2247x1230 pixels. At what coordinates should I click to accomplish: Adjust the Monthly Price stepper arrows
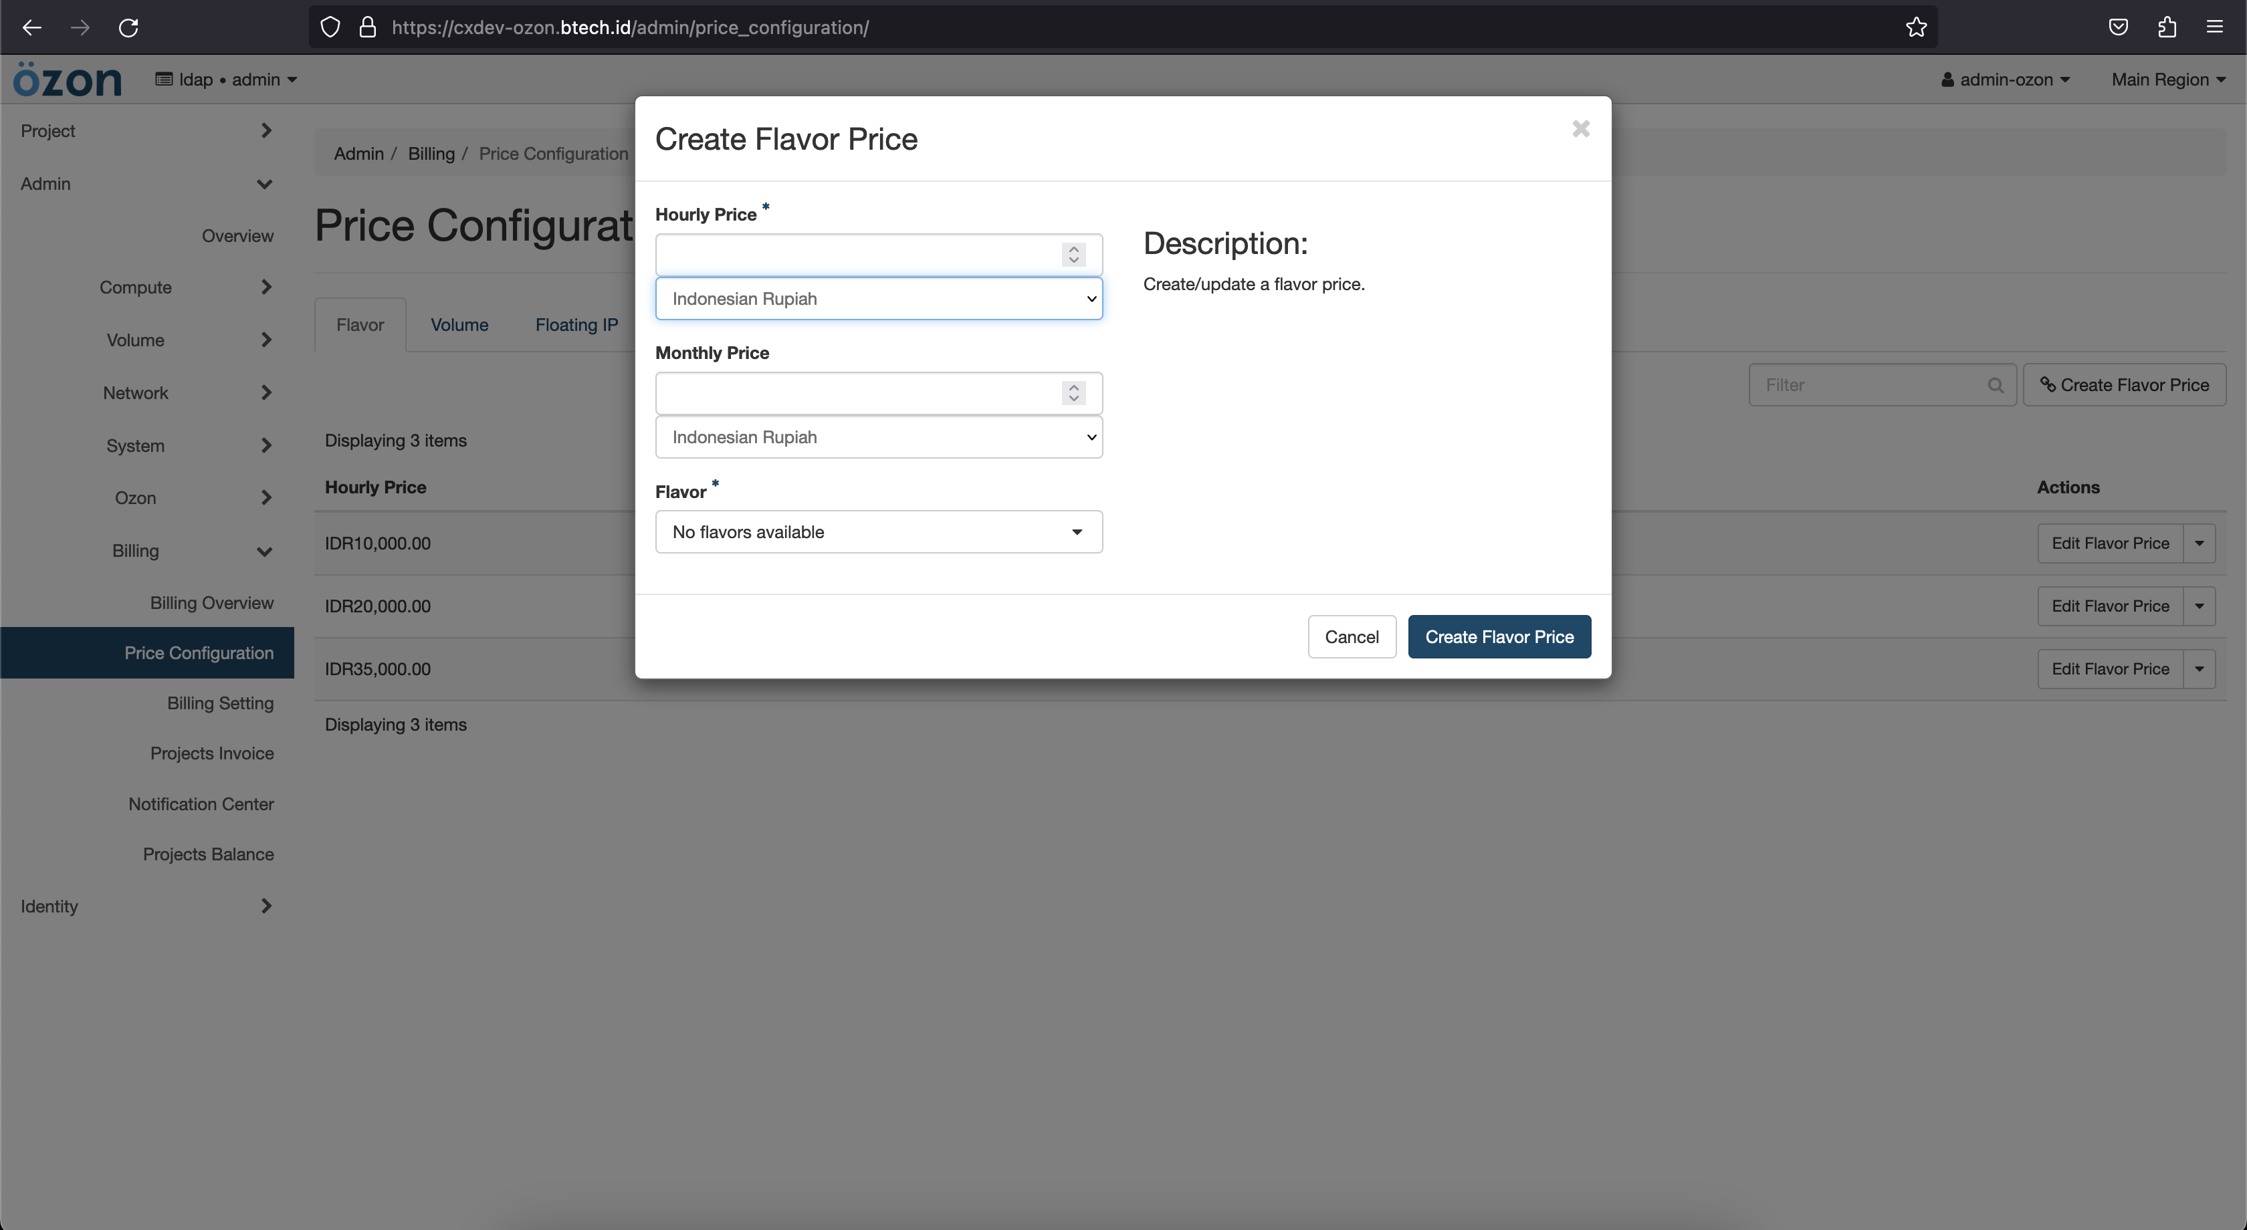coord(1074,393)
